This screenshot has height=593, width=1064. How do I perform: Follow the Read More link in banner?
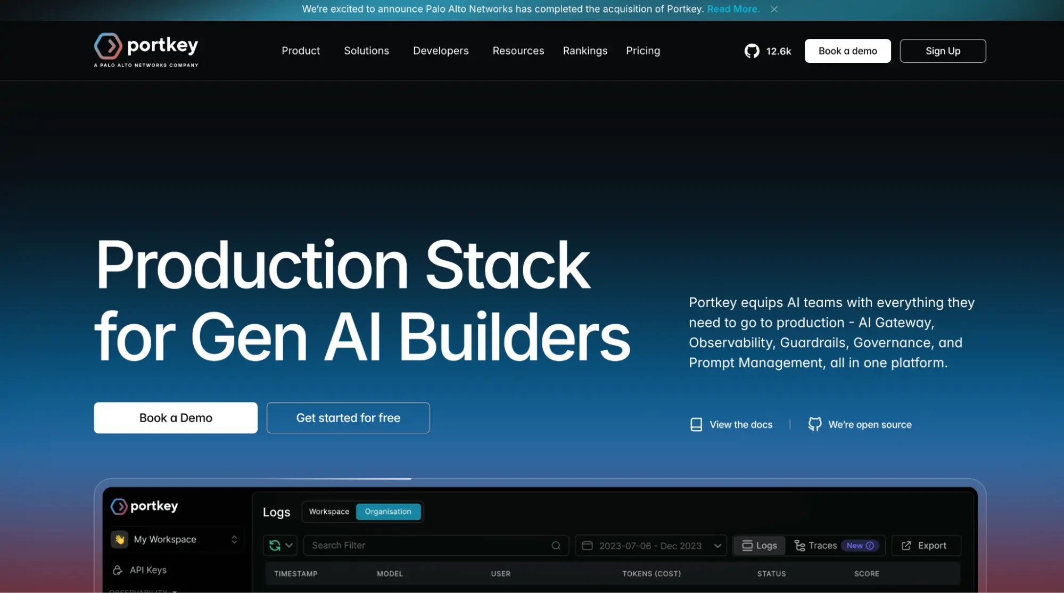click(733, 9)
